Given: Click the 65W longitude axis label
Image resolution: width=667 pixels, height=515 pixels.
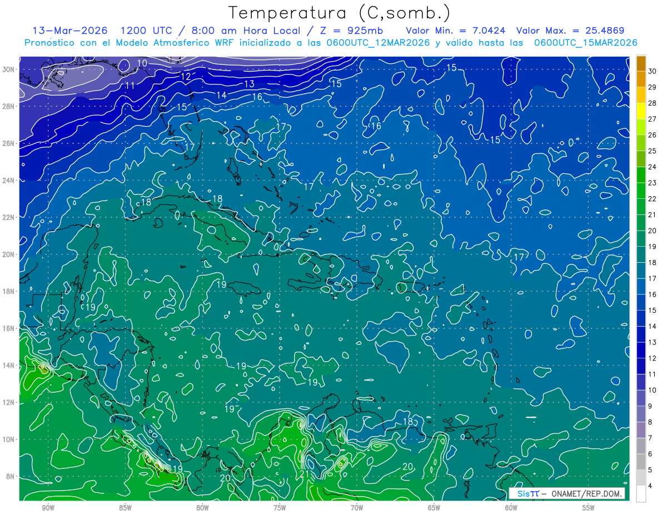Looking at the screenshot, I should click(x=434, y=508).
